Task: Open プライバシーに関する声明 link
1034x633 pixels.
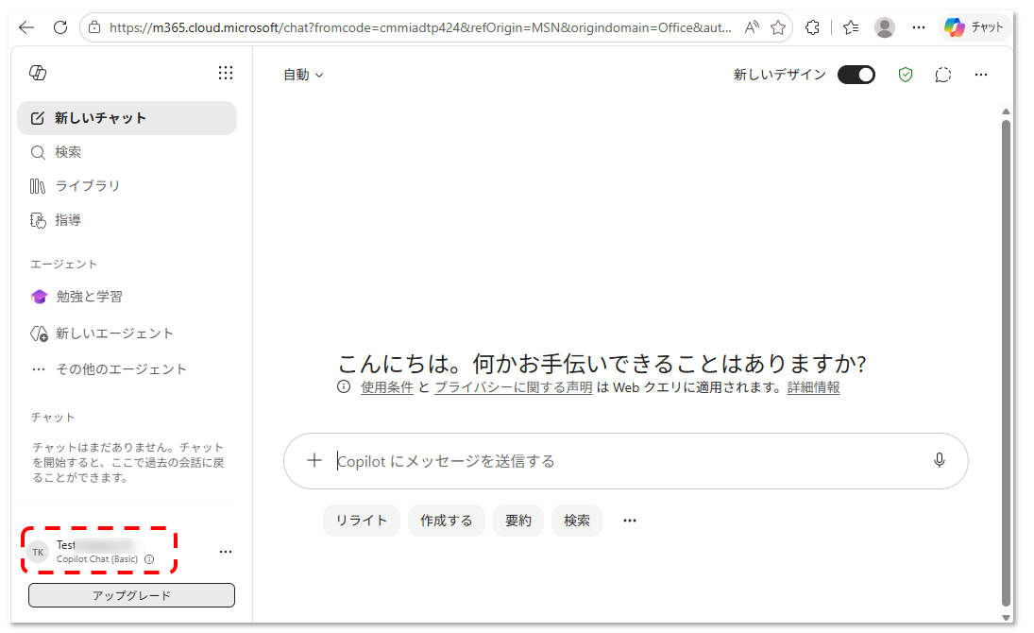Action: coord(513,387)
